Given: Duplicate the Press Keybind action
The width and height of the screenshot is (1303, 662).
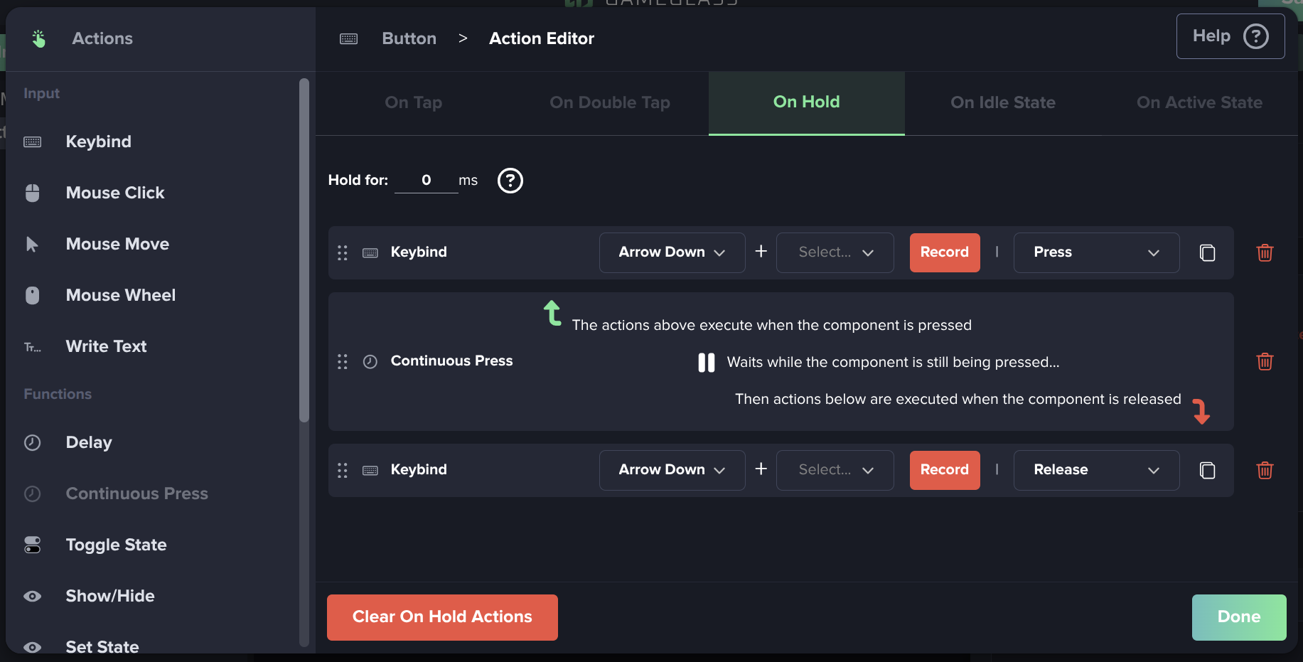Looking at the screenshot, I should click(1207, 252).
